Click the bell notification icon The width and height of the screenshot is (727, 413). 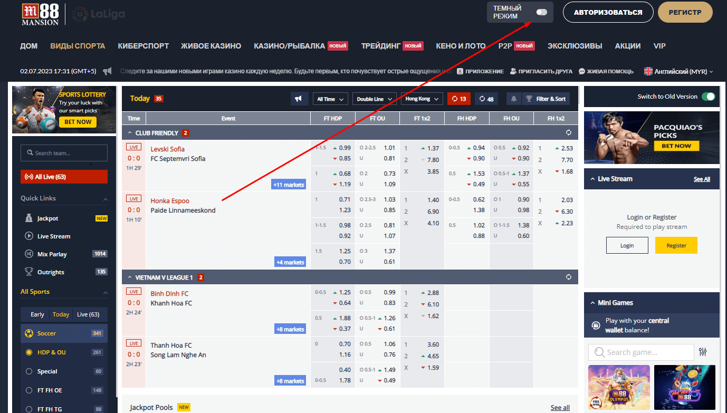513,99
